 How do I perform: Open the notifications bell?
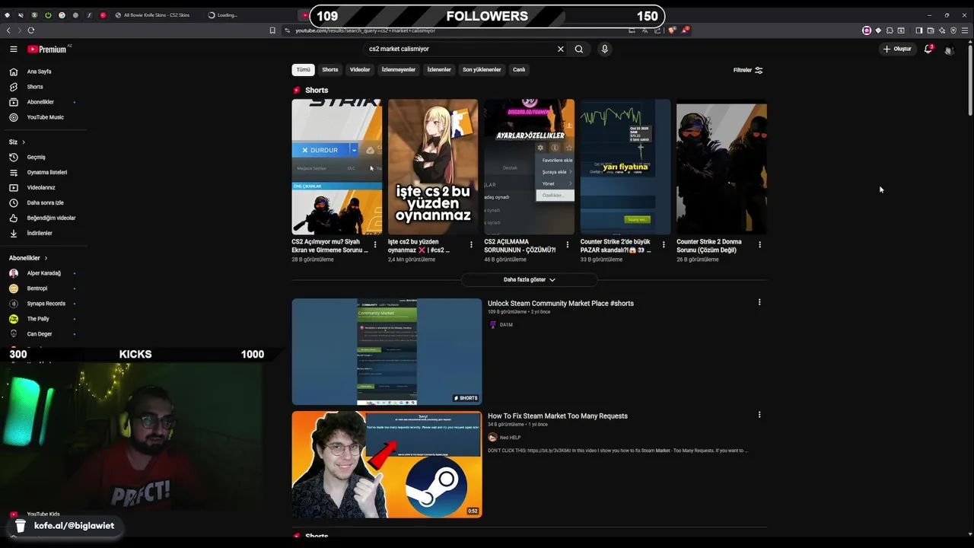(928, 49)
